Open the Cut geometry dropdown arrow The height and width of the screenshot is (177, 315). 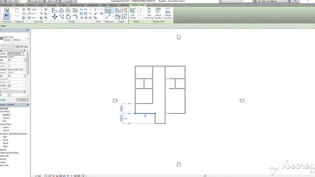pyautogui.click(x=36, y=14)
